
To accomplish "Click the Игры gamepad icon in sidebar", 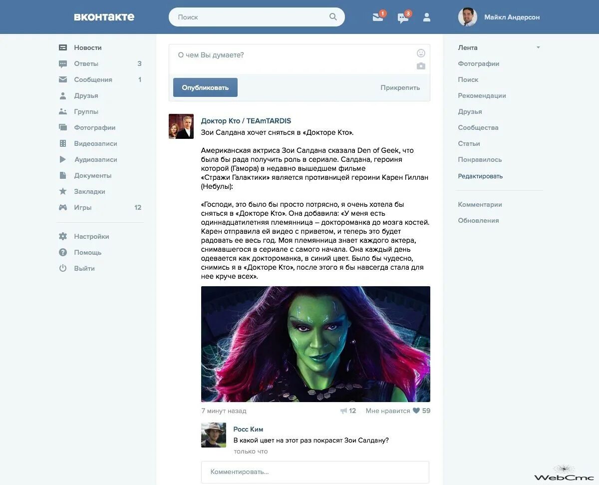I will (x=63, y=207).
